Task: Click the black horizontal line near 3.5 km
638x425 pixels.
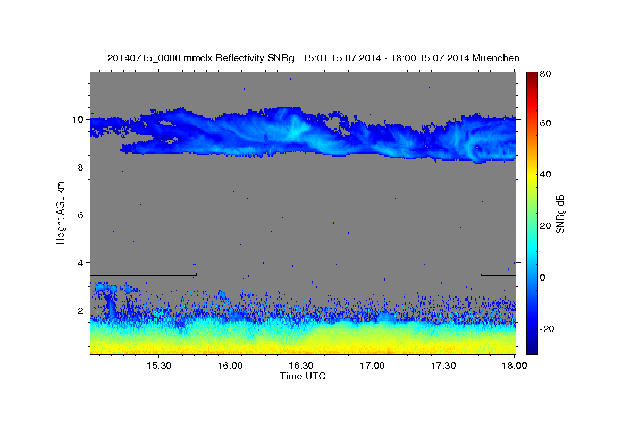Action: (x=303, y=273)
